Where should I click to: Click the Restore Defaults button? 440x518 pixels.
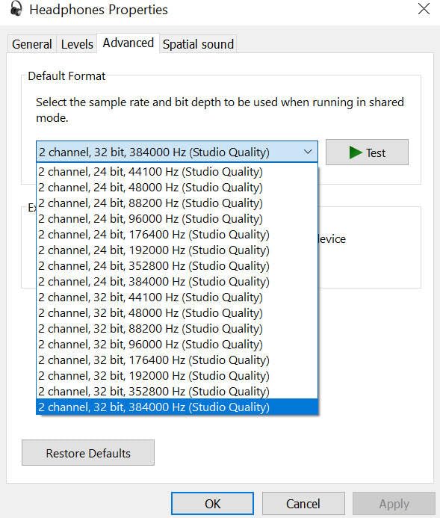[88, 453]
